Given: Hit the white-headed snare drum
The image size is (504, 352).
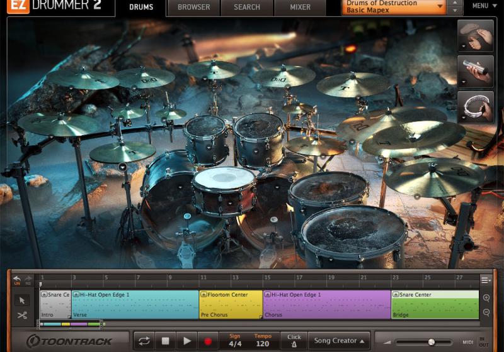Looking at the screenshot, I should tap(224, 177).
